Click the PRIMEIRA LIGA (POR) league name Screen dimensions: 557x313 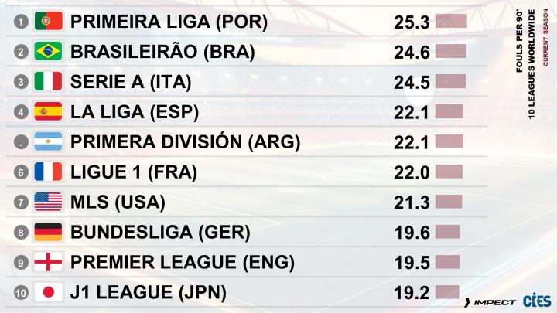pyautogui.click(x=169, y=22)
